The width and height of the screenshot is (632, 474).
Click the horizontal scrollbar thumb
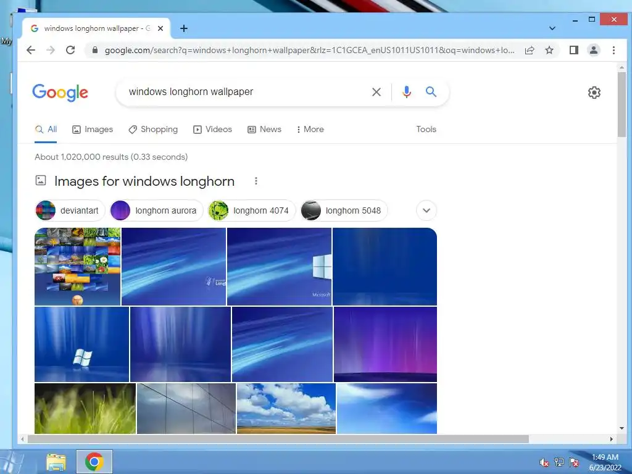click(x=278, y=439)
